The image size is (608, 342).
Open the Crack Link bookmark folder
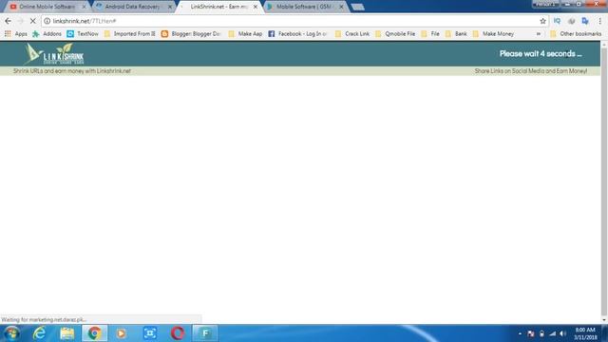point(352,34)
